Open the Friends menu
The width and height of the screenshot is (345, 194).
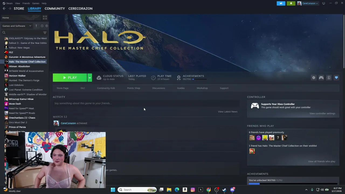tap(26, 3)
